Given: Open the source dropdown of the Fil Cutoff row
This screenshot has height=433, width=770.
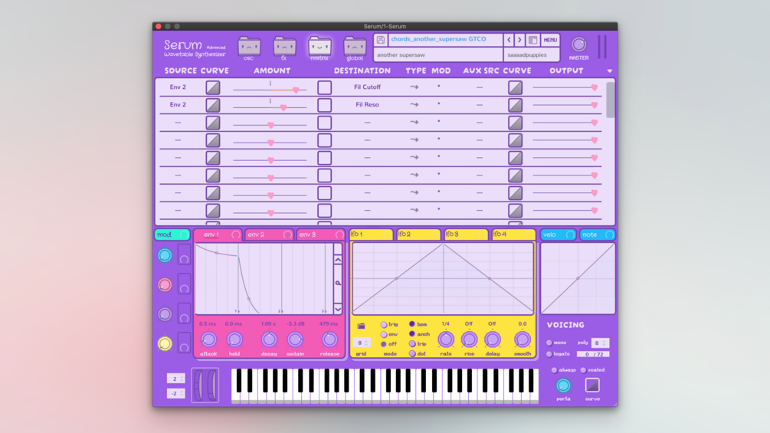Looking at the screenshot, I should pos(178,87).
